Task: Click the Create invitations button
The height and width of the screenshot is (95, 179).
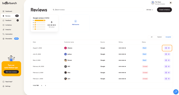Action: tap(164, 10)
